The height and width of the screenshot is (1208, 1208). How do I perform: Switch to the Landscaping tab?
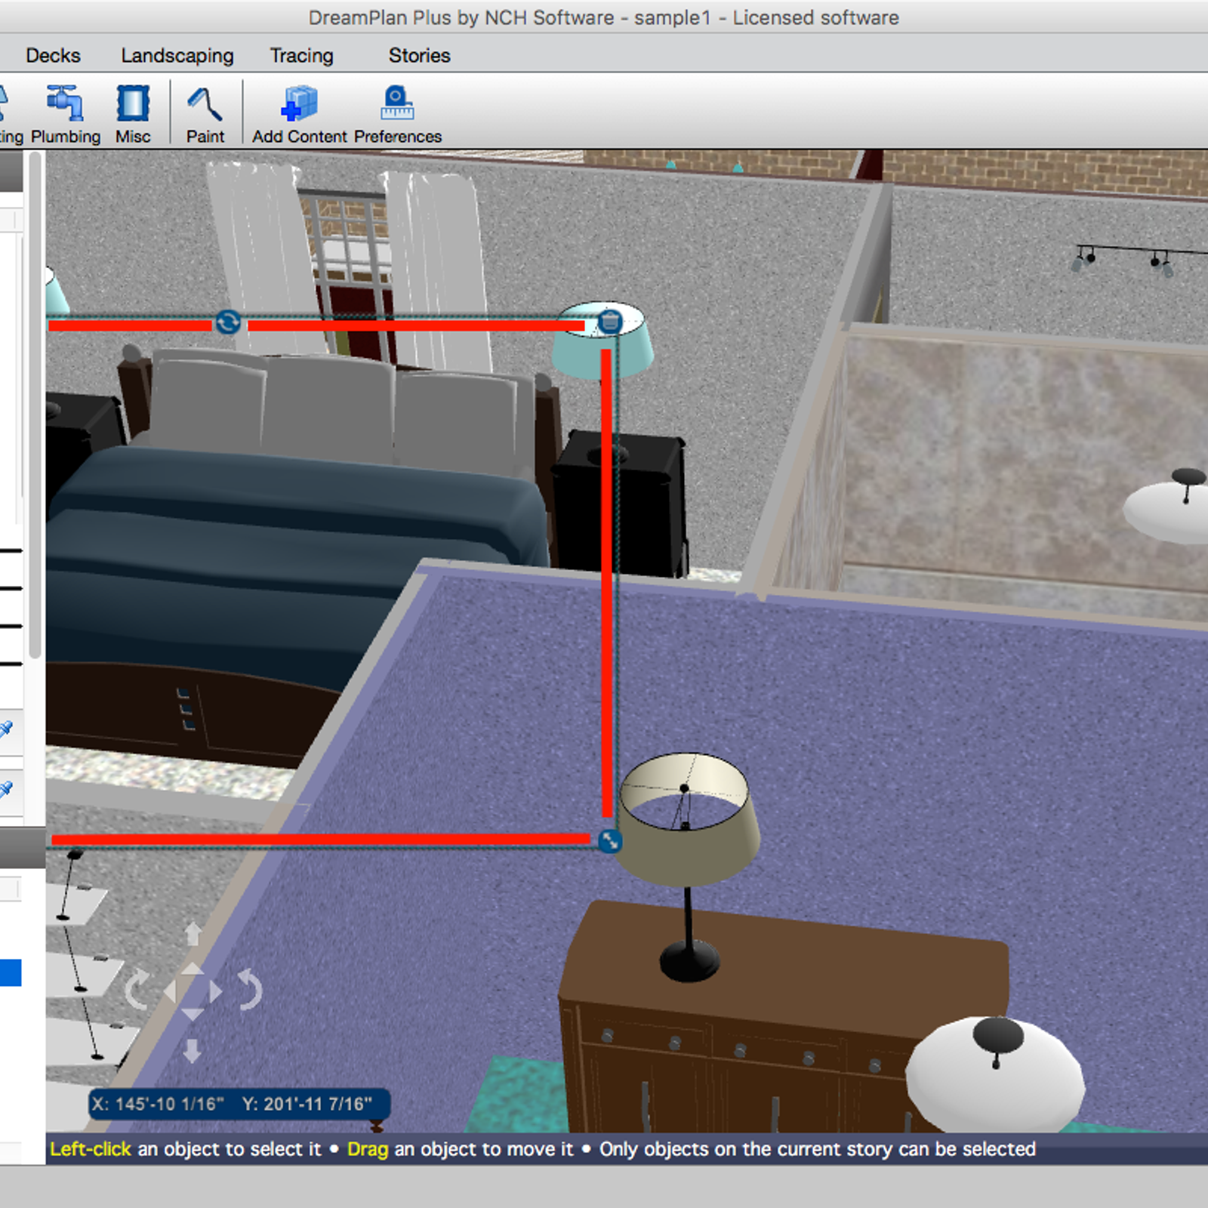point(177,55)
